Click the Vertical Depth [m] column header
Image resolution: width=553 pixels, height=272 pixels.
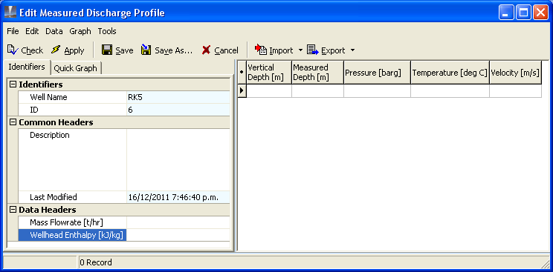pyautogui.click(x=269, y=72)
